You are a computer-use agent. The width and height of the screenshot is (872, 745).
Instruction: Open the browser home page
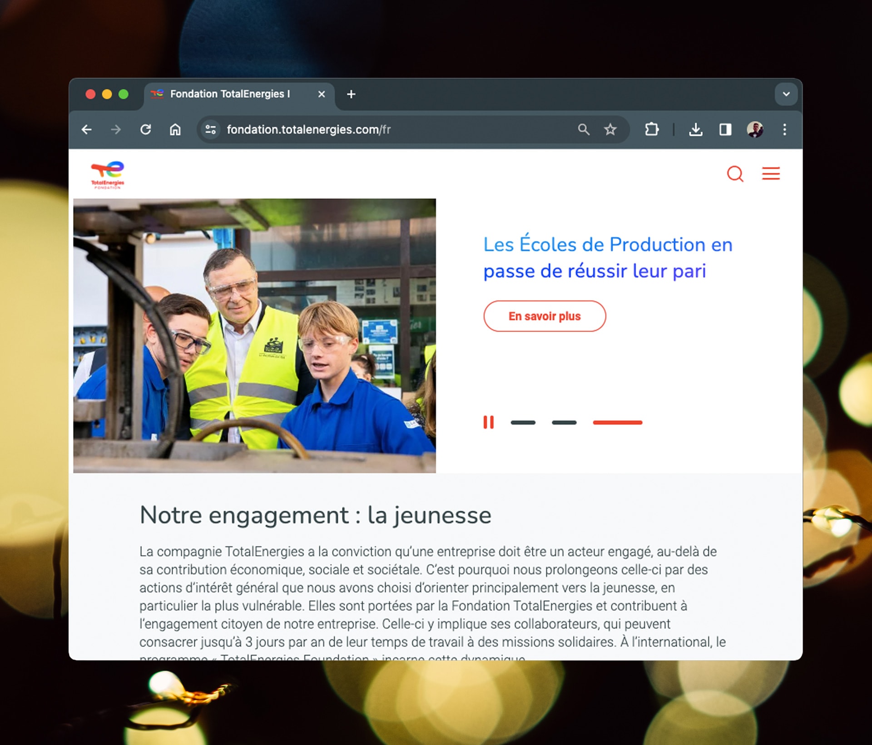175,130
